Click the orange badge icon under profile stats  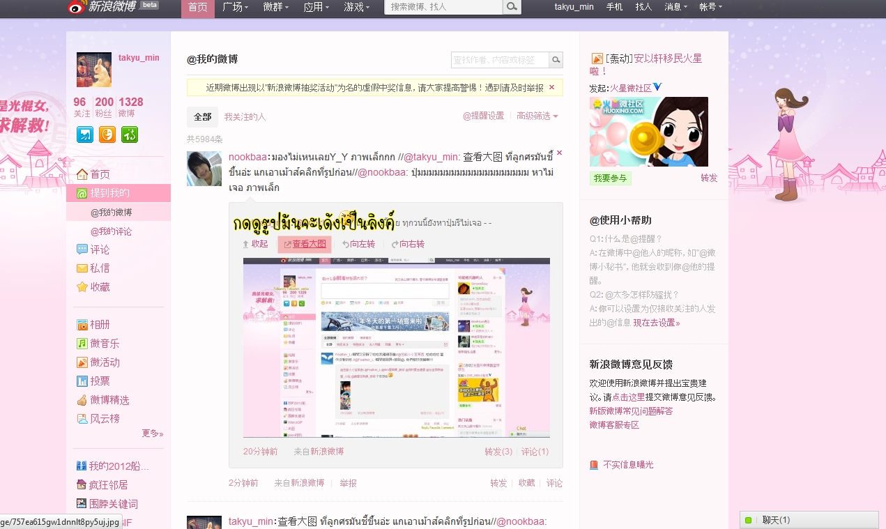click(107, 135)
